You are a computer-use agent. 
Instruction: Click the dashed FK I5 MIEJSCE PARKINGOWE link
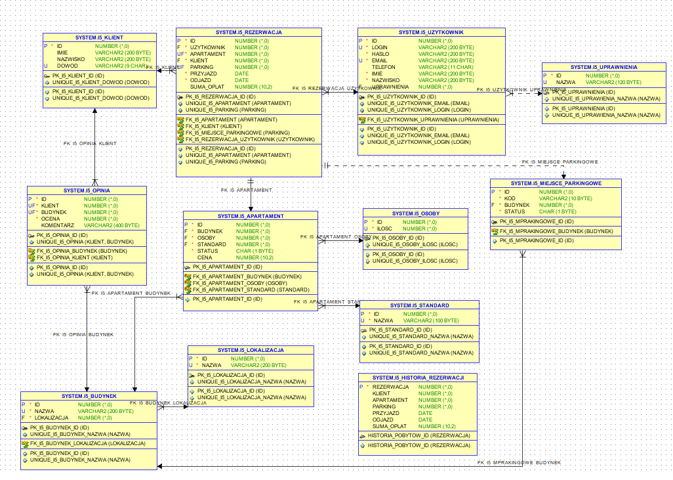pyautogui.click(x=561, y=161)
